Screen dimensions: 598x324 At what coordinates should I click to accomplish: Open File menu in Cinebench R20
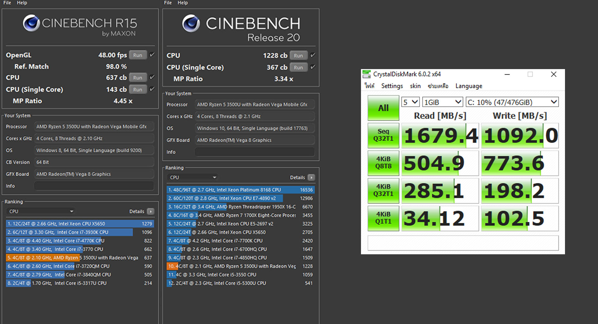168,3
